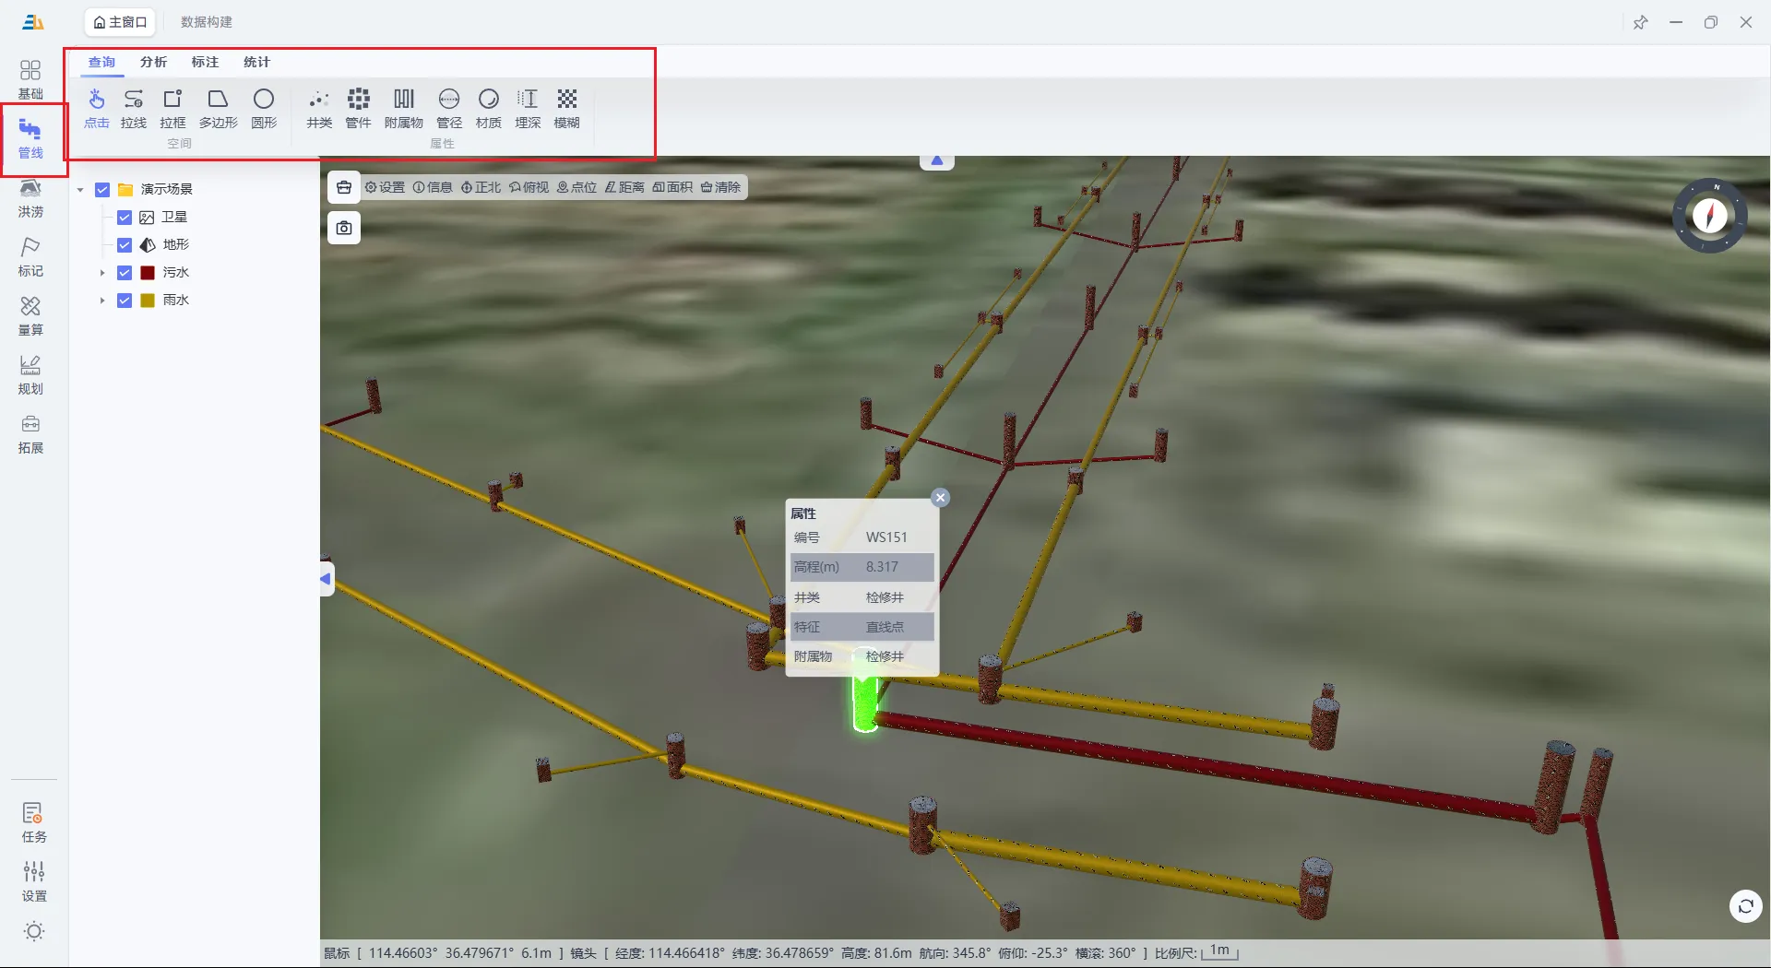Screen dimensions: 1771x968
Task: Collapse the 演示场景 tree node
Action: pos(80,190)
